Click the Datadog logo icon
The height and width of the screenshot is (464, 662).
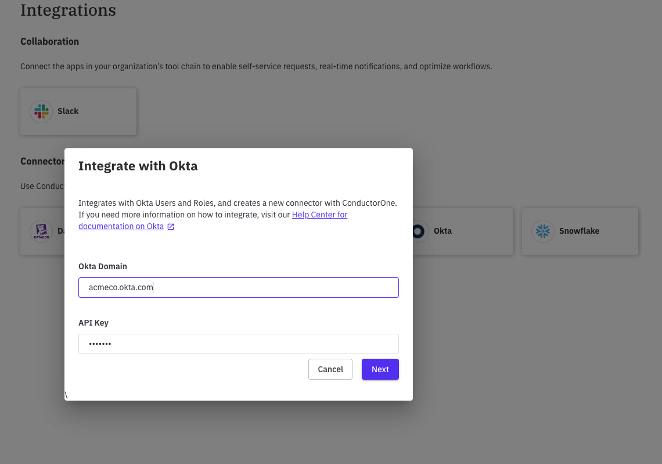pos(41,231)
